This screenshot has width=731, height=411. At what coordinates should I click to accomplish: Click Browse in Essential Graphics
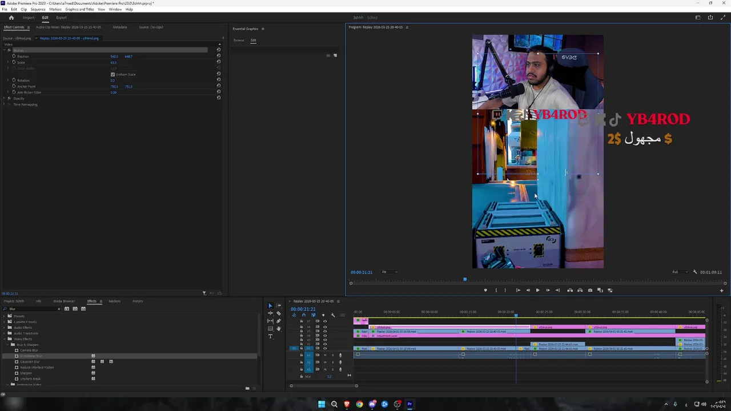(239, 41)
